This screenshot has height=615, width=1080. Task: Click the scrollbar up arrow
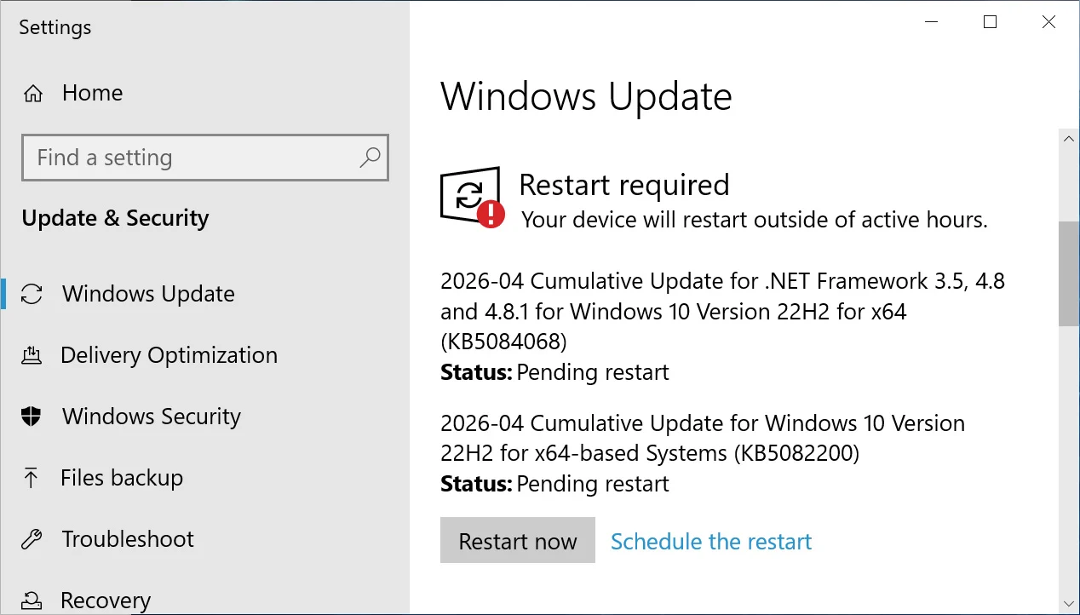[1070, 139]
